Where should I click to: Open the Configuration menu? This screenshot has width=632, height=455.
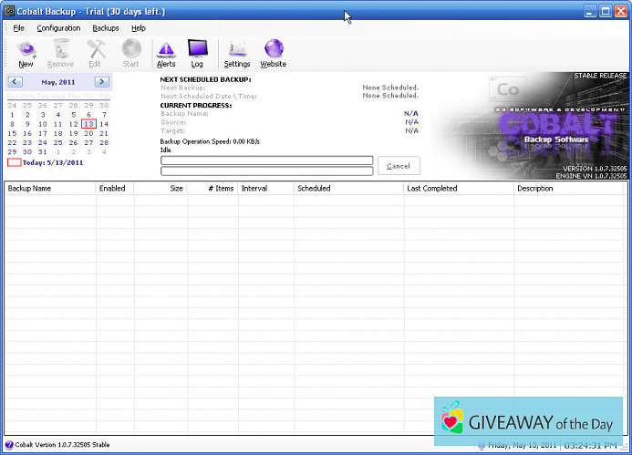coord(58,28)
